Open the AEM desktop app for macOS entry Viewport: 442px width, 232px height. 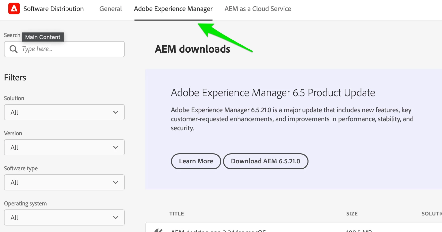point(218,230)
